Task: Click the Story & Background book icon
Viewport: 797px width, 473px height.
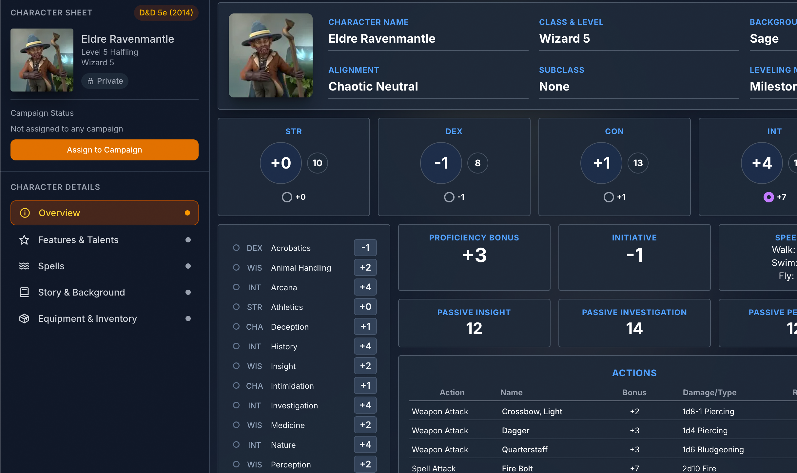Action: 24,292
